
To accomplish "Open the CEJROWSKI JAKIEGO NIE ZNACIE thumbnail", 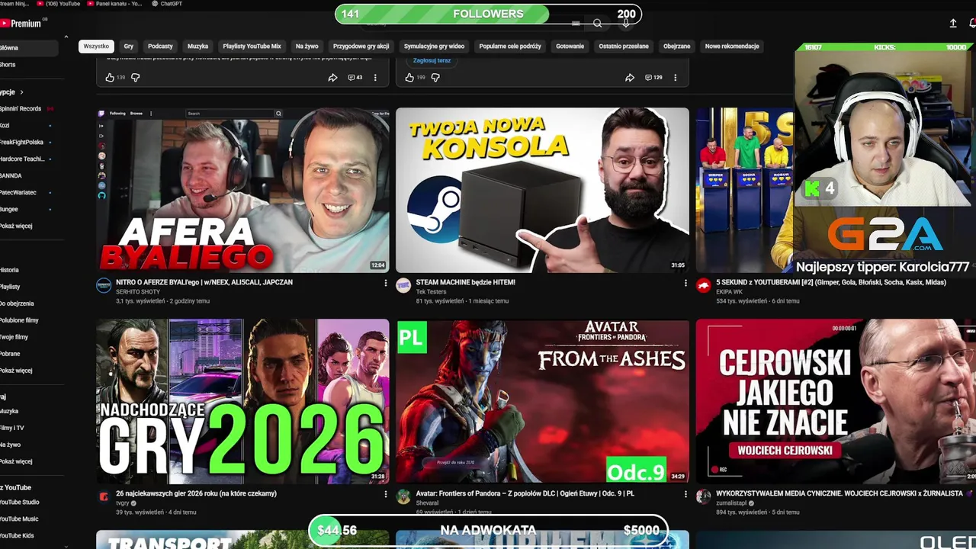I will tap(836, 401).
